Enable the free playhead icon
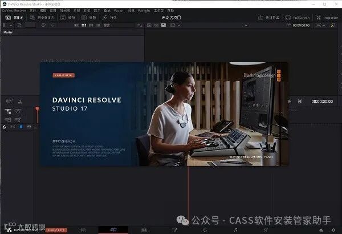 click(x=18, y=111)
